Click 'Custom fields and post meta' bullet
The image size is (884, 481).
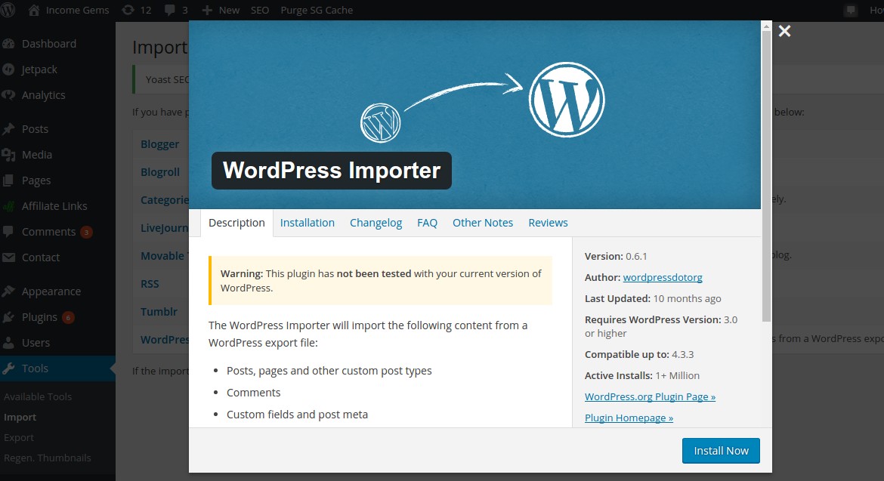tap(297, 415)
